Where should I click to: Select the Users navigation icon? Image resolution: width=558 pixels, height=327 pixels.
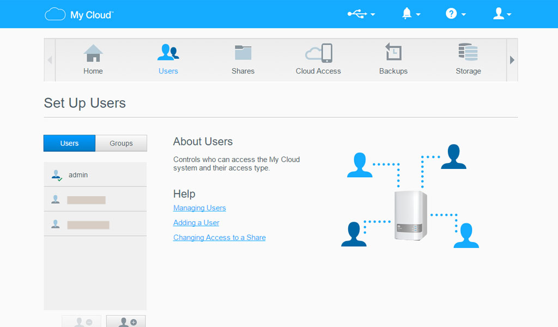[x=168, y=60]
